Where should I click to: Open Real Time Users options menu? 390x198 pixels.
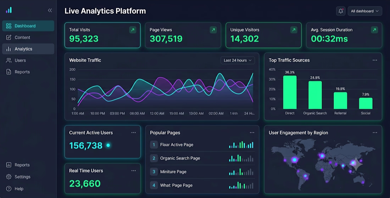tap(134, 171)
